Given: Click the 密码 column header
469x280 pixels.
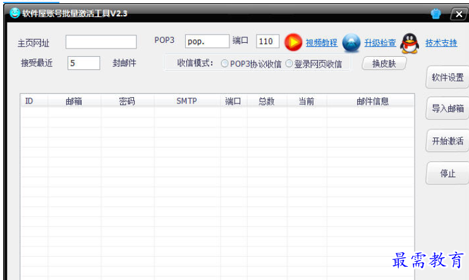Looking at the screenshot, I should tap(128, 101).
